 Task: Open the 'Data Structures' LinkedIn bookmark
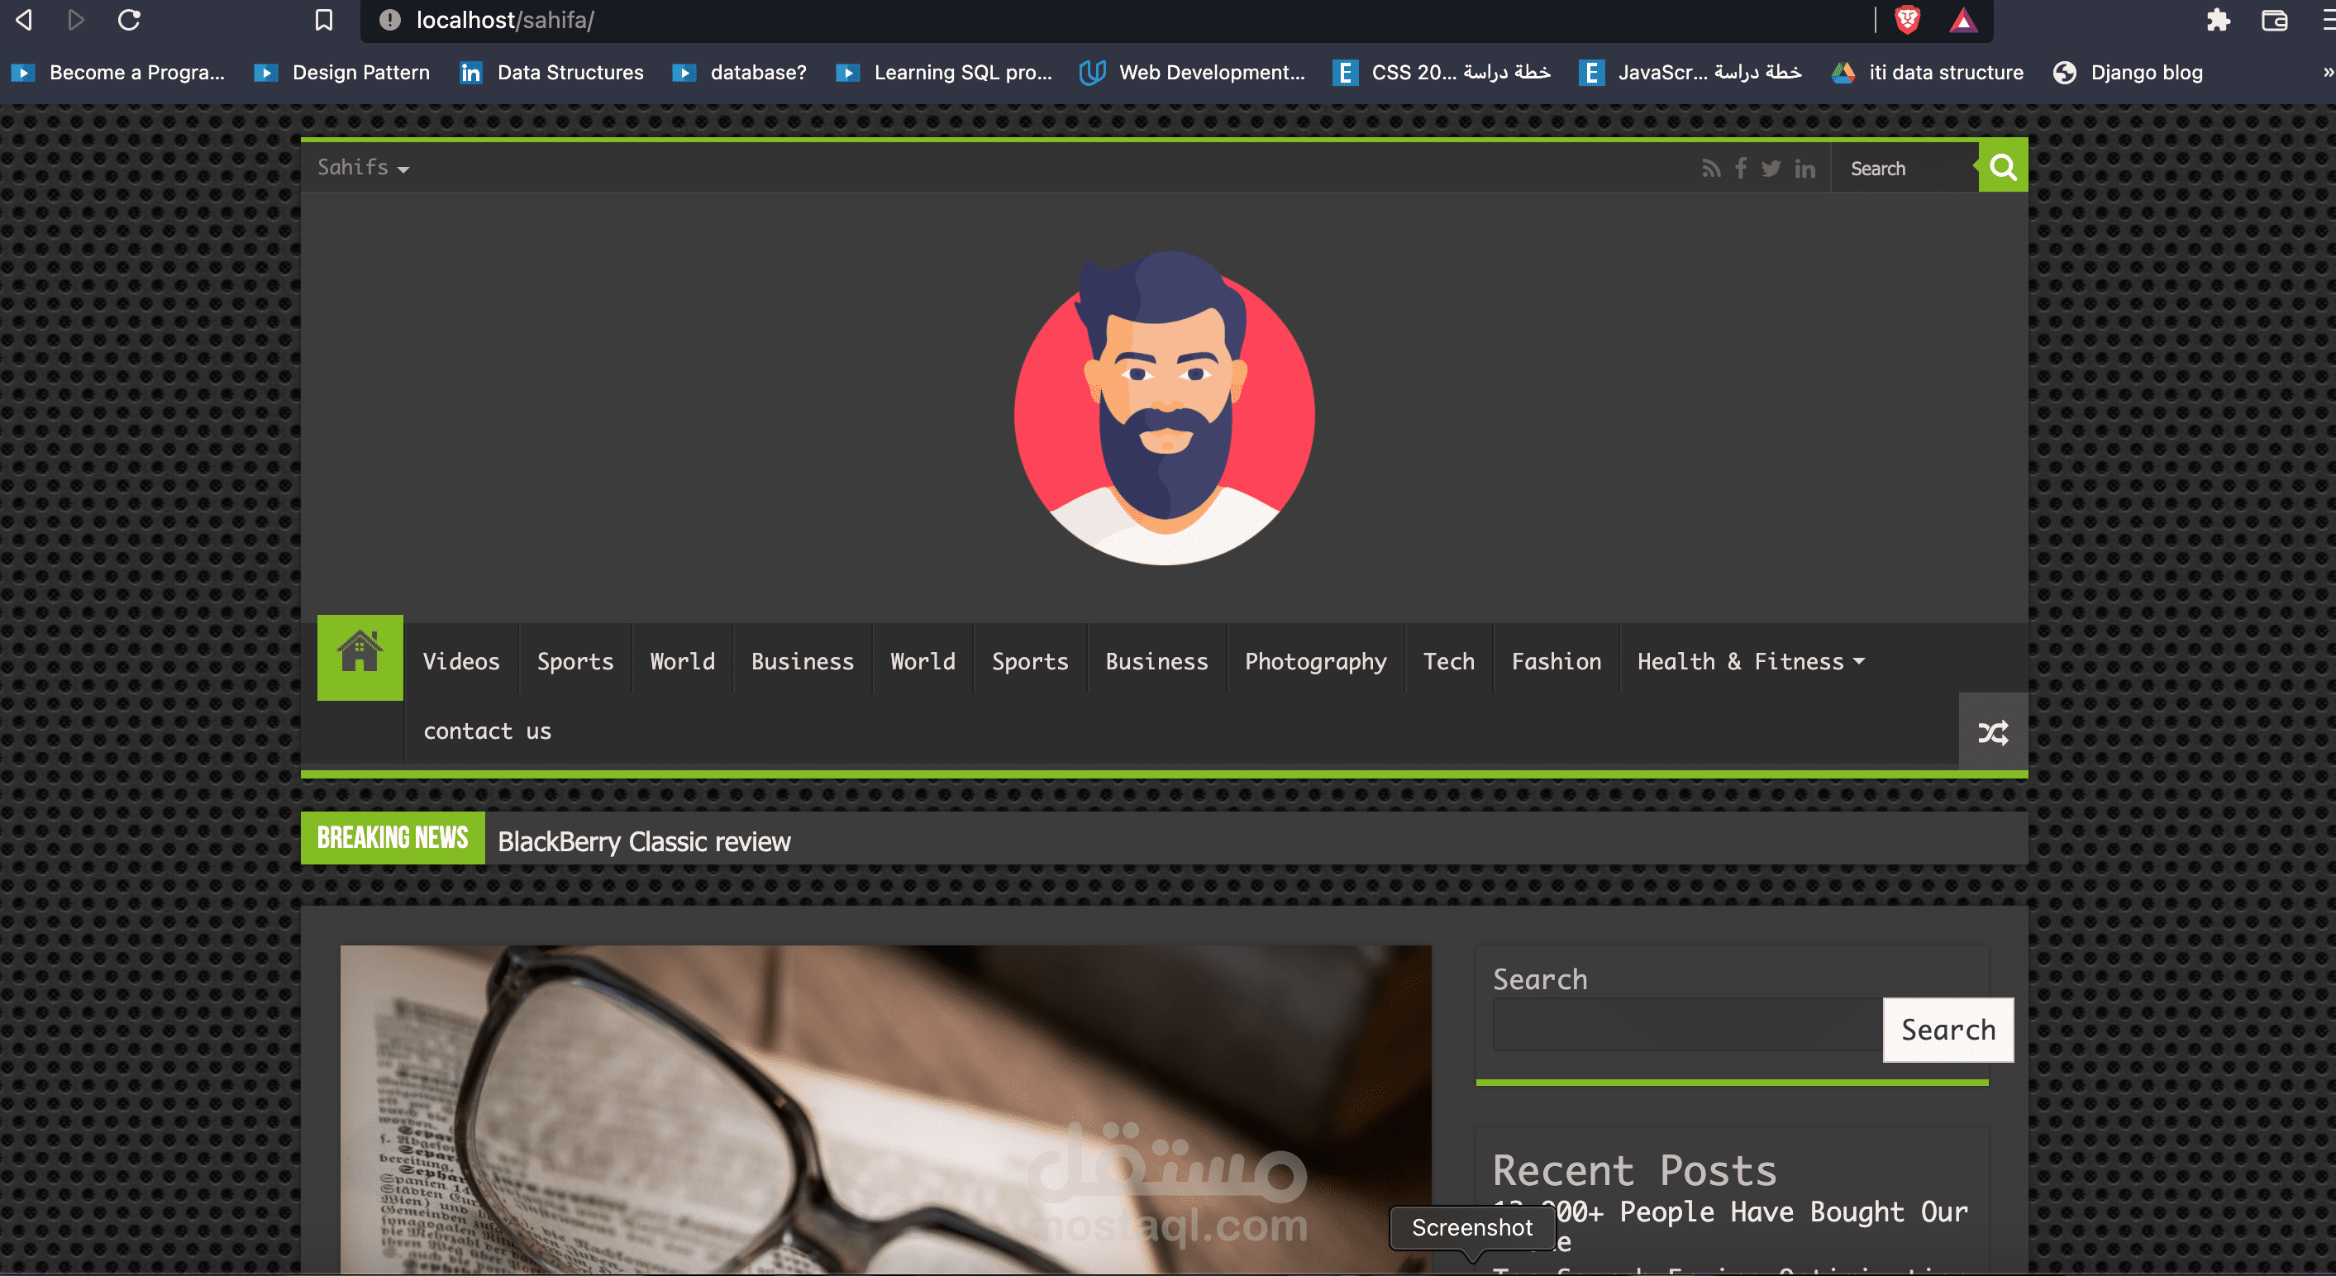tap(552, 73)
